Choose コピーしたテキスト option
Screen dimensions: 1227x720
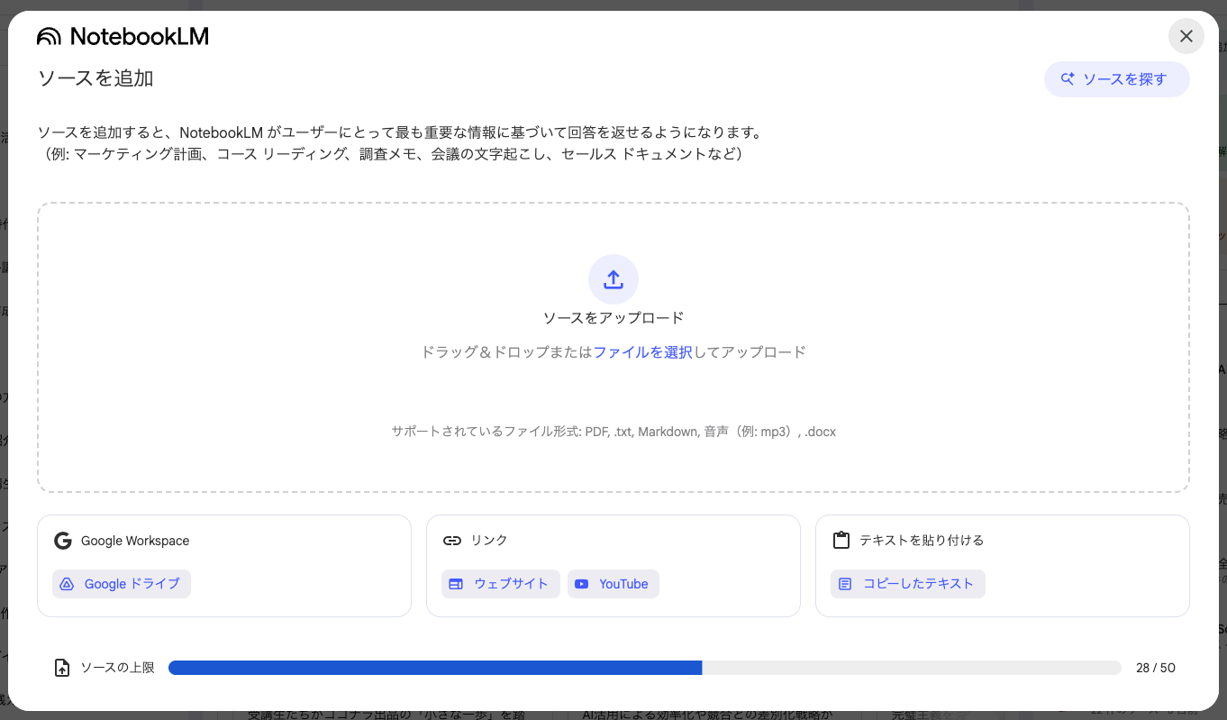point(908,584)
